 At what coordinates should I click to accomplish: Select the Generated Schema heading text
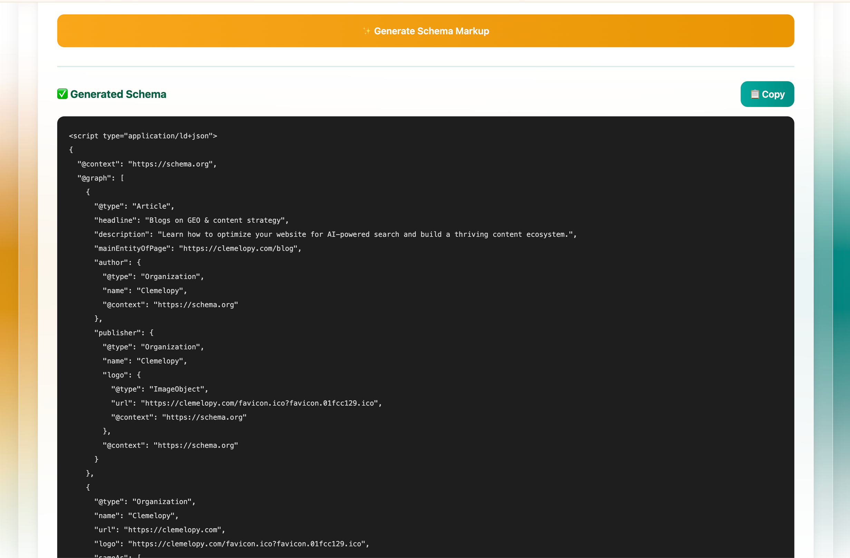click(x=118, y=94)
